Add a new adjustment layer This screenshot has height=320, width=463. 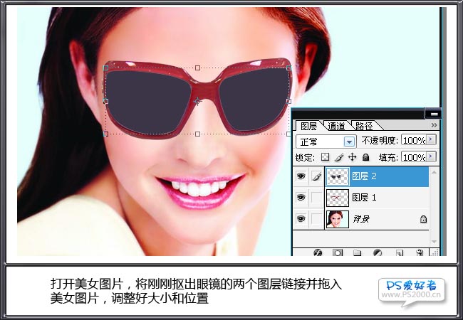378,252
